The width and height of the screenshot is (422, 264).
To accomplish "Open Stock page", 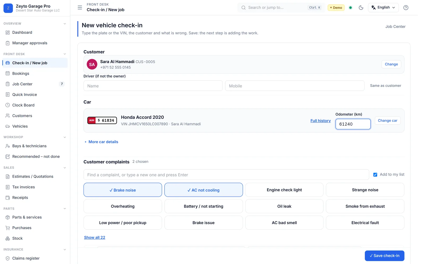I will click(x=35, y=238).
